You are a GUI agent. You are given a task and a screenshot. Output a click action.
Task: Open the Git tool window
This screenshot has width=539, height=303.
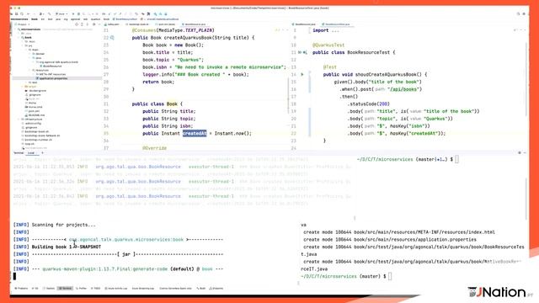tap(35, 288)
